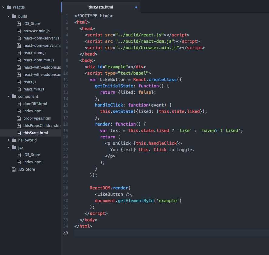
Task: Place cursor on 'ReactDOM.render(' text
Action: point(110,188)
